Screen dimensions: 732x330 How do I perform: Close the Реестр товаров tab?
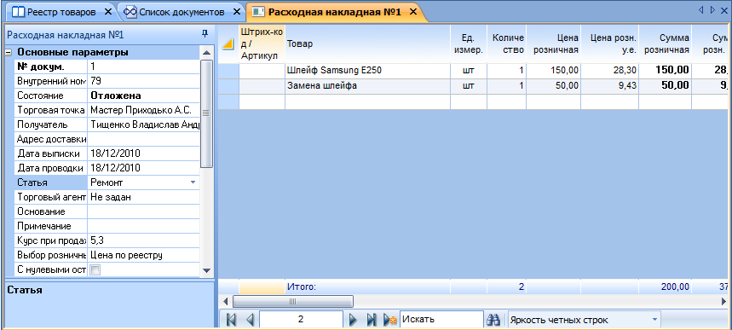click(108, 12)
